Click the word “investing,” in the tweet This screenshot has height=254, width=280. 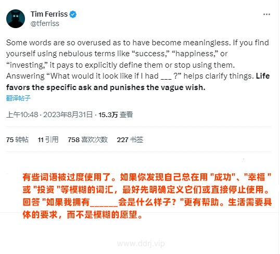[x=27, y=65]
